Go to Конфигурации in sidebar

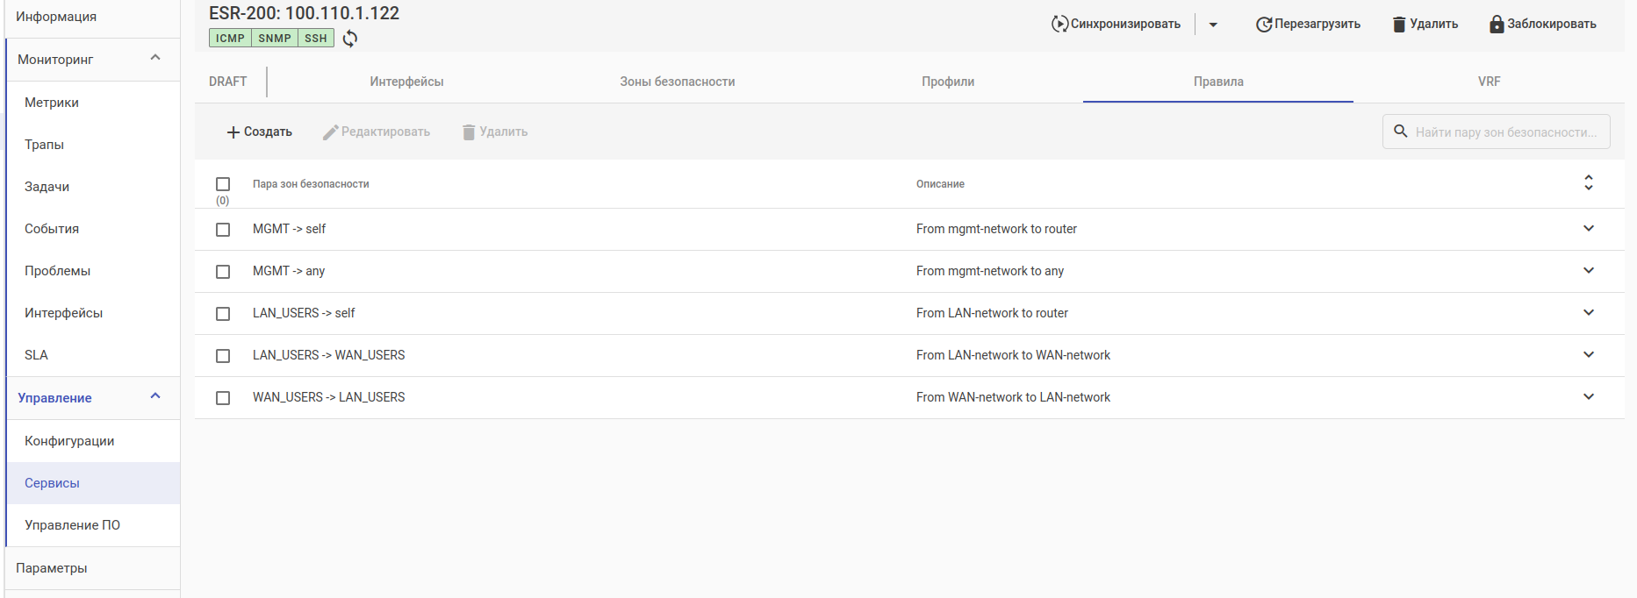coord(69,441)
